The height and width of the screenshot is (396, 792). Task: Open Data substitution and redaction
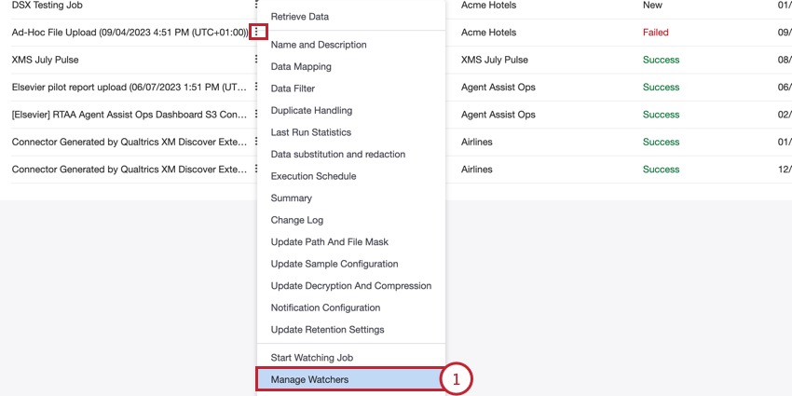point(337,154)
